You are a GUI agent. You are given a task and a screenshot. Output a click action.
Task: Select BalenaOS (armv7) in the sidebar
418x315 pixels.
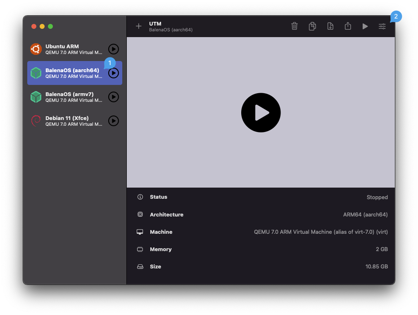(x=75, y=97)
